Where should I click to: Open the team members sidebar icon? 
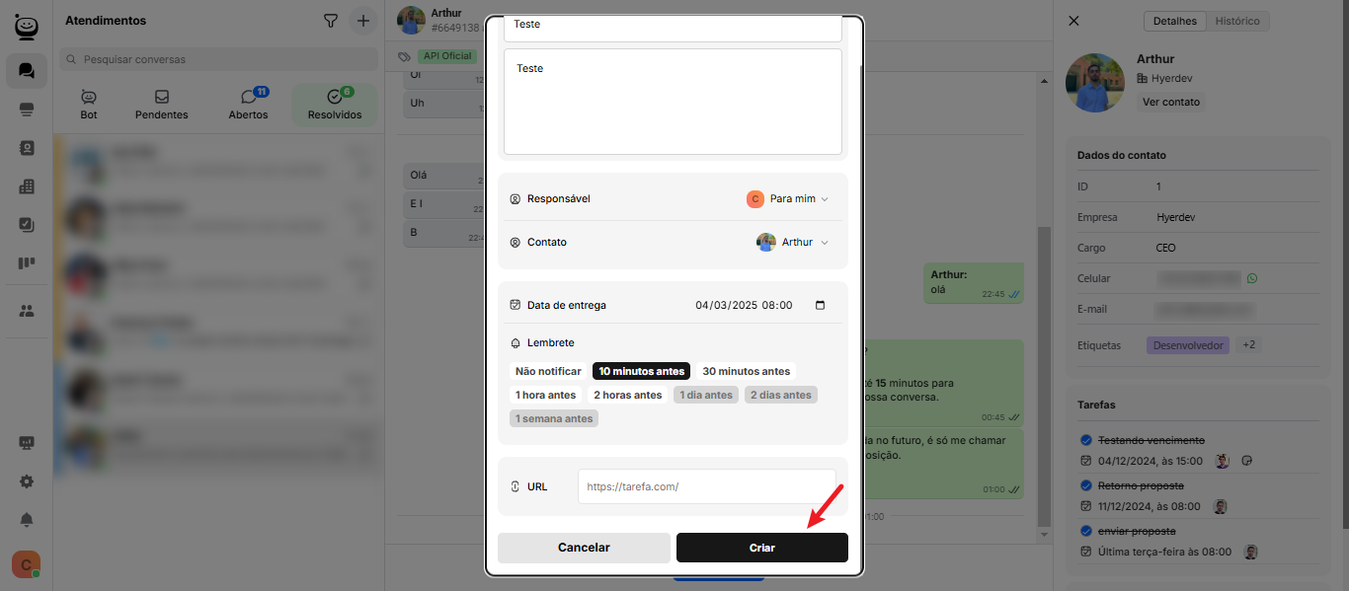point(27,311)
